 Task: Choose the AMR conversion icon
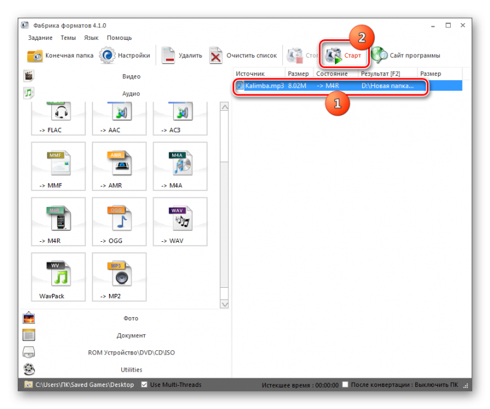[x=119, y=167]
